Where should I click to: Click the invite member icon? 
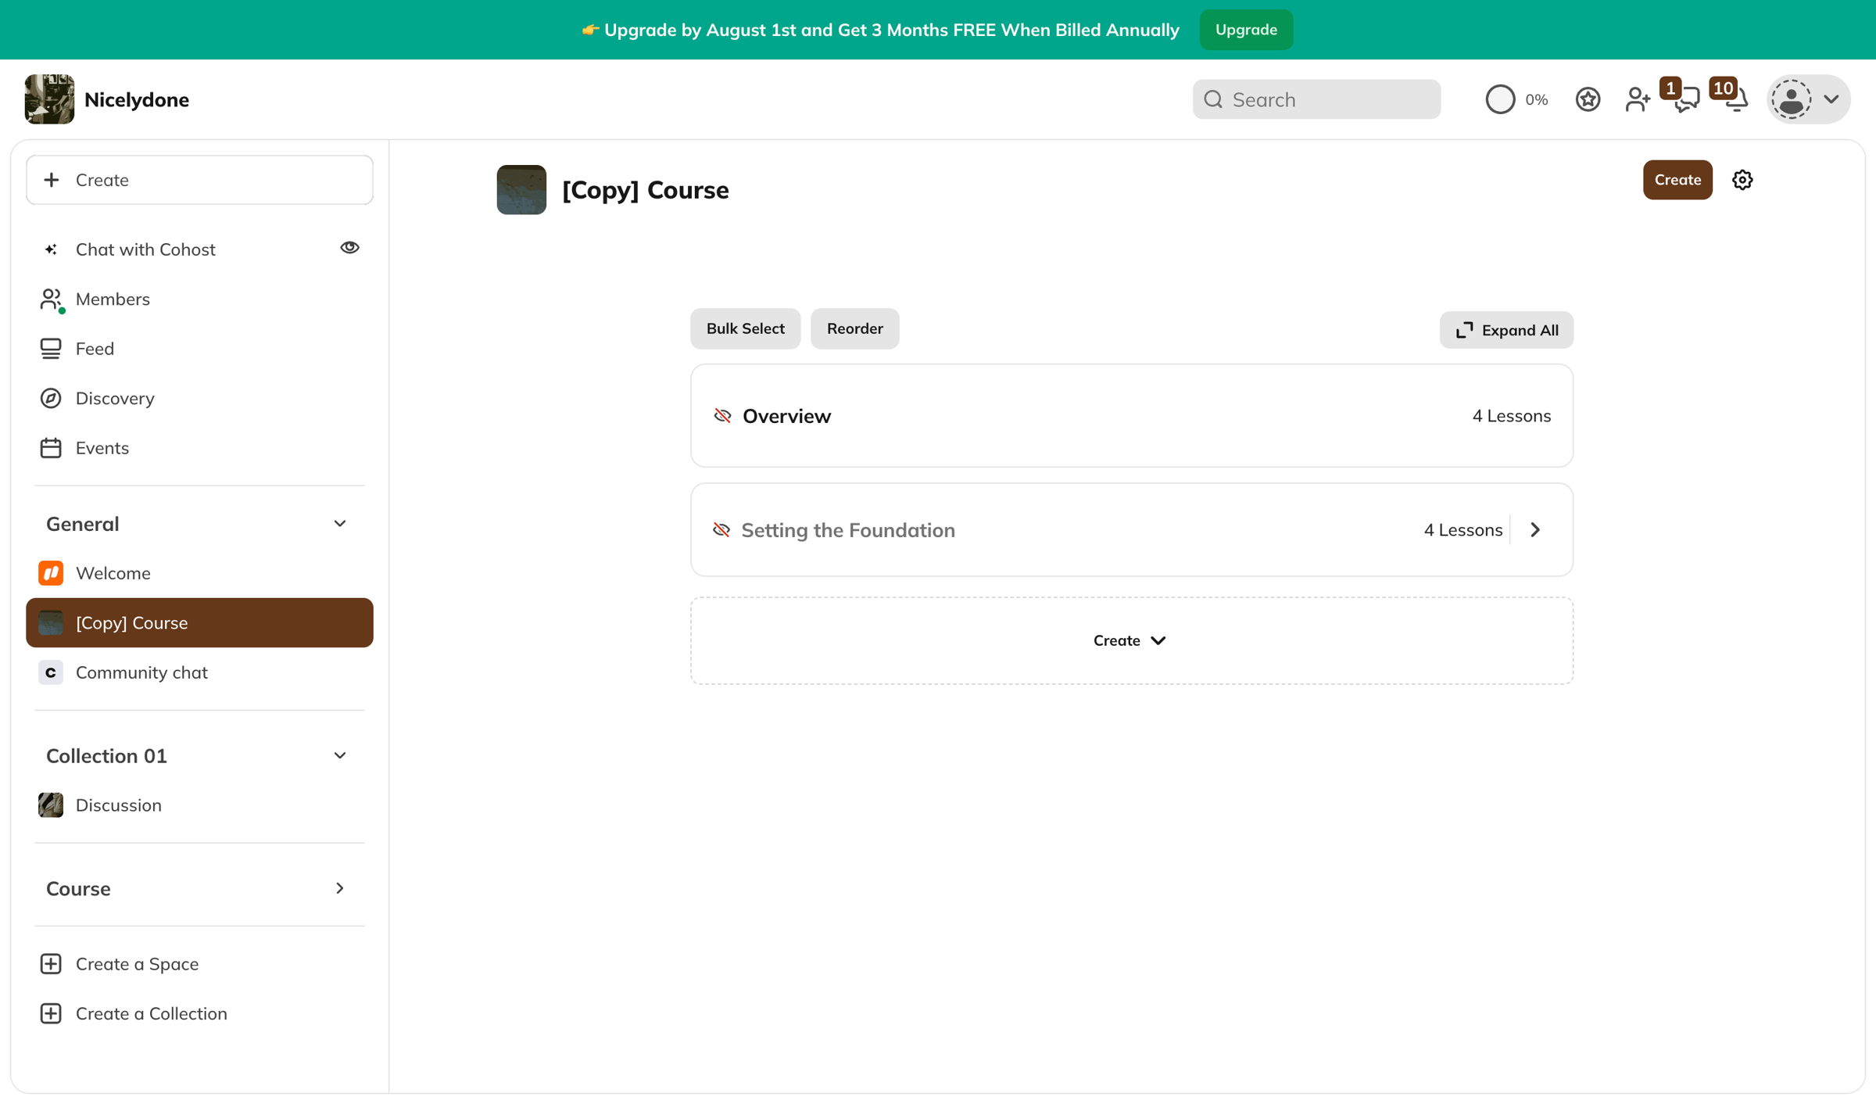[x=1638, y=99]
